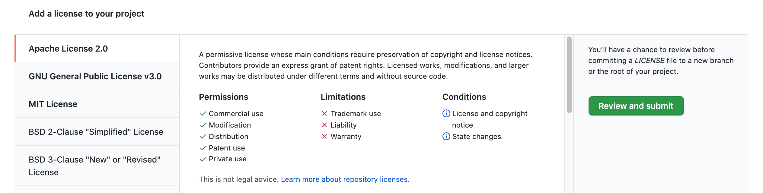The image size is (763, 193).
Task: Click the red X icon beside Warranty
Action: pos(324,136)
